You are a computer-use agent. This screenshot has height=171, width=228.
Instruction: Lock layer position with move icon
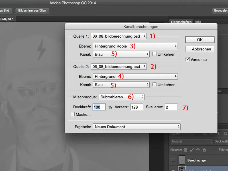(198, 150)
